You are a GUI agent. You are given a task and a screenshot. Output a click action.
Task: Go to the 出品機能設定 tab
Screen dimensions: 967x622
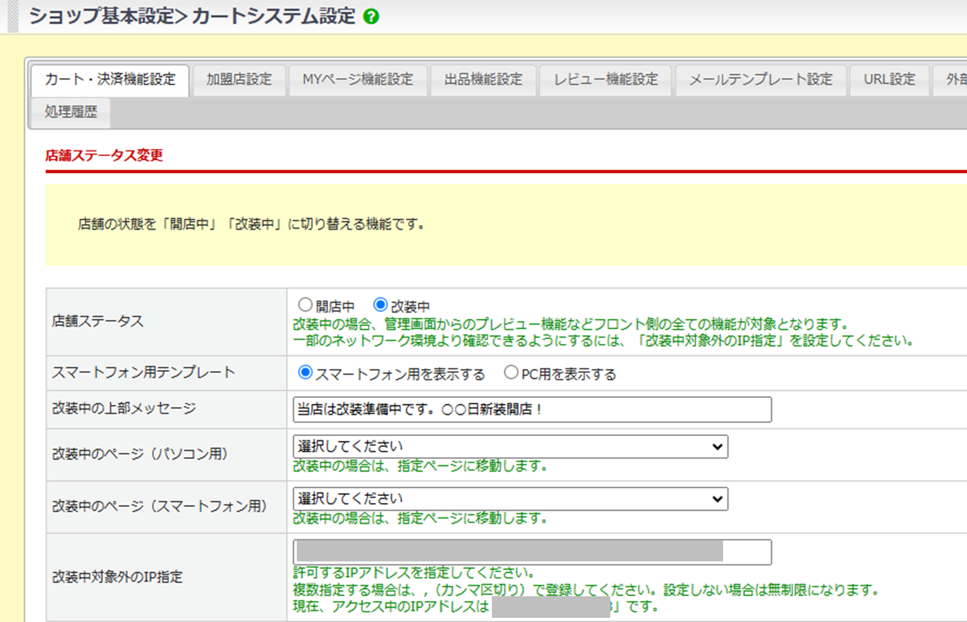pyautogui.click(x=483, y=79)
